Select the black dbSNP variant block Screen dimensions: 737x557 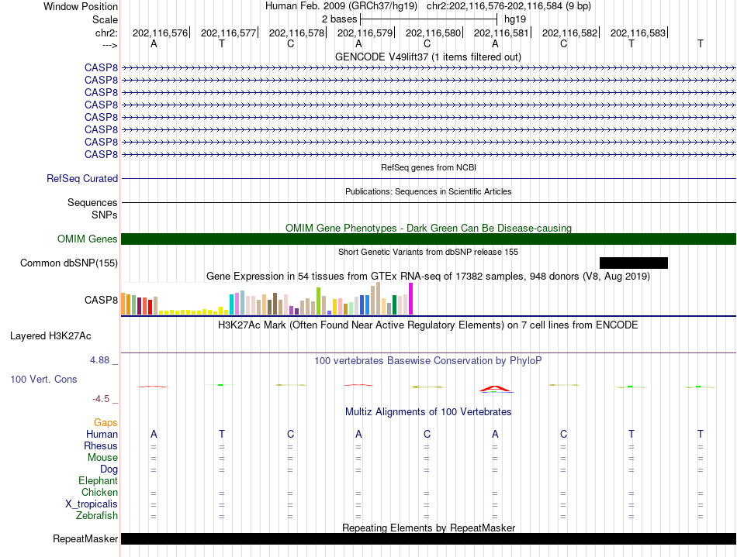pyautogui.click(x=634, y=263)
